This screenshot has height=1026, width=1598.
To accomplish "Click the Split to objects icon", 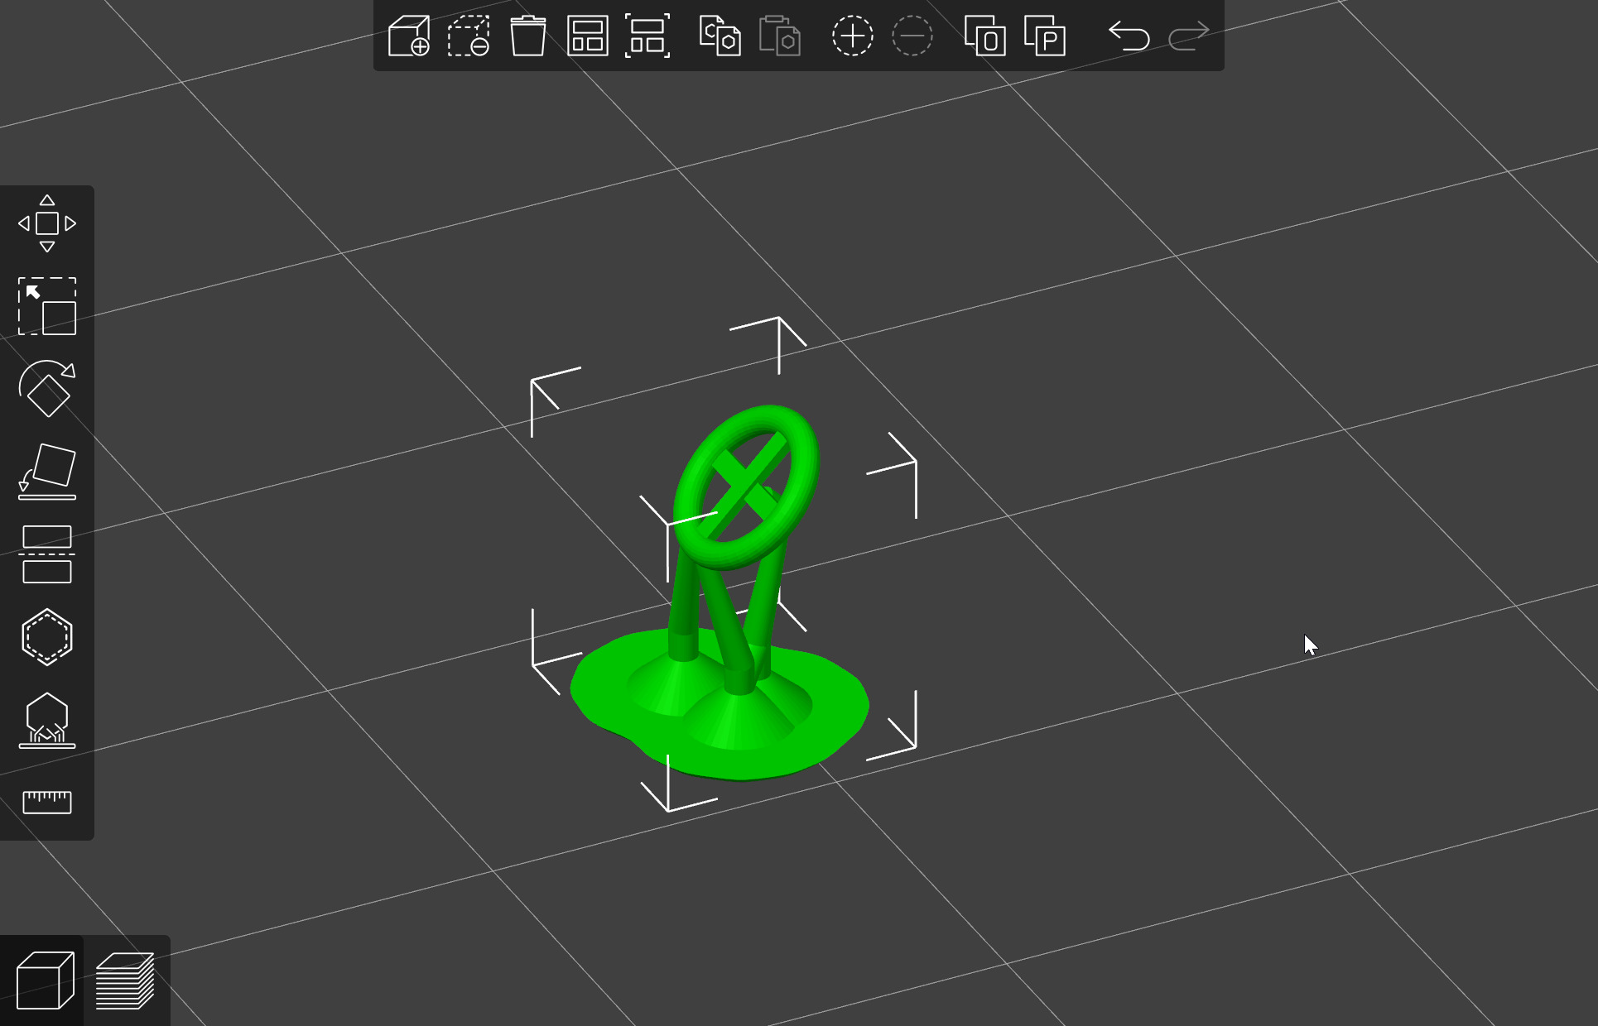I will pyautogui.click(x=985, y=36).
